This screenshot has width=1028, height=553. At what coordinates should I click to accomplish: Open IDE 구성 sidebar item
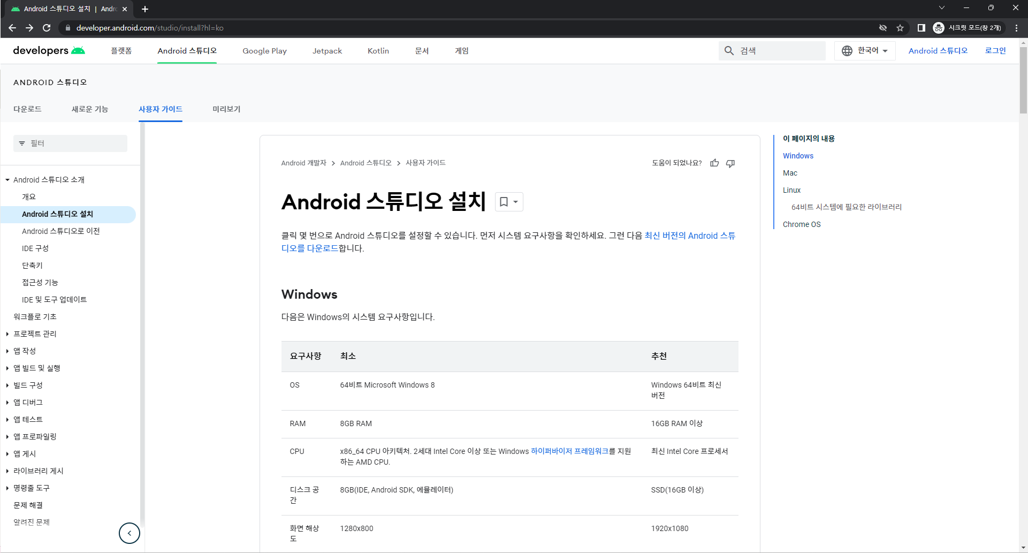click(x=35, y=248)
